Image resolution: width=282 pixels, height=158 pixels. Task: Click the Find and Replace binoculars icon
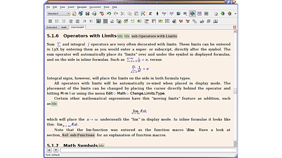(x=143, y=13)
